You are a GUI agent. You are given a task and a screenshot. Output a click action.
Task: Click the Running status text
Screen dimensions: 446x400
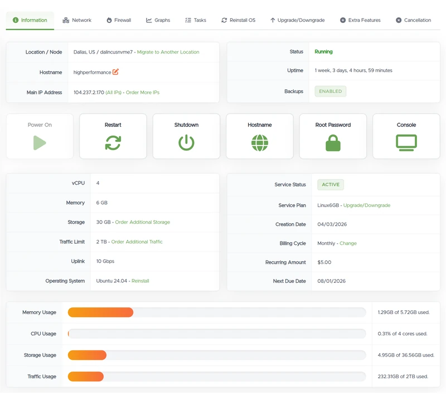[323, 51]
